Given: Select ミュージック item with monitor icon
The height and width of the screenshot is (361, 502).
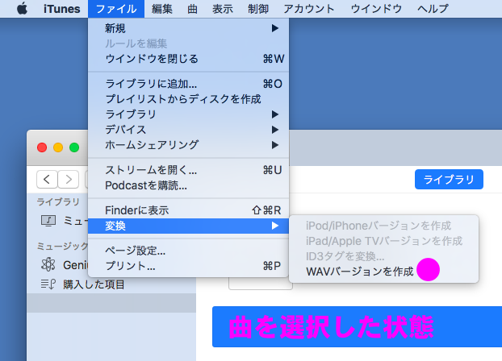Looking at the screenshot, I should pyautogui.click(x=63, y=221).
